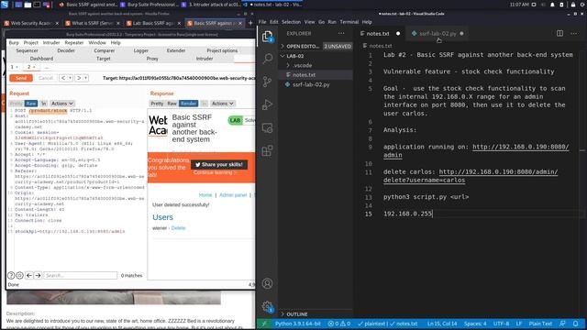Image resolution: width=587 pixels, height=330 pixels.
Task: Switch to Burp's Proxy tab
Action: pos(152,59)
